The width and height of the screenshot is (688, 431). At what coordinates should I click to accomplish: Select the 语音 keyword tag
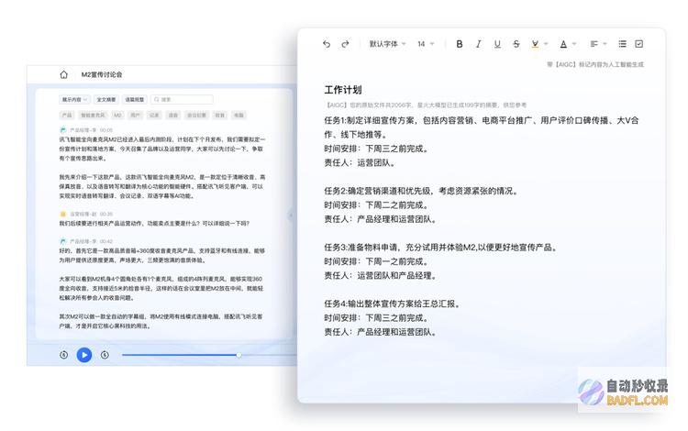[173, 116]
